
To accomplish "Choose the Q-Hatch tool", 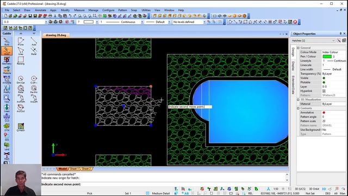I will point(21,127).
